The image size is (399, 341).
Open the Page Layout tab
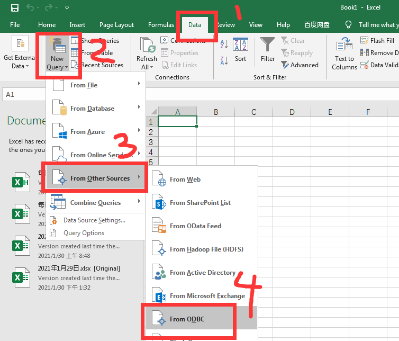[x=116, y=25]
